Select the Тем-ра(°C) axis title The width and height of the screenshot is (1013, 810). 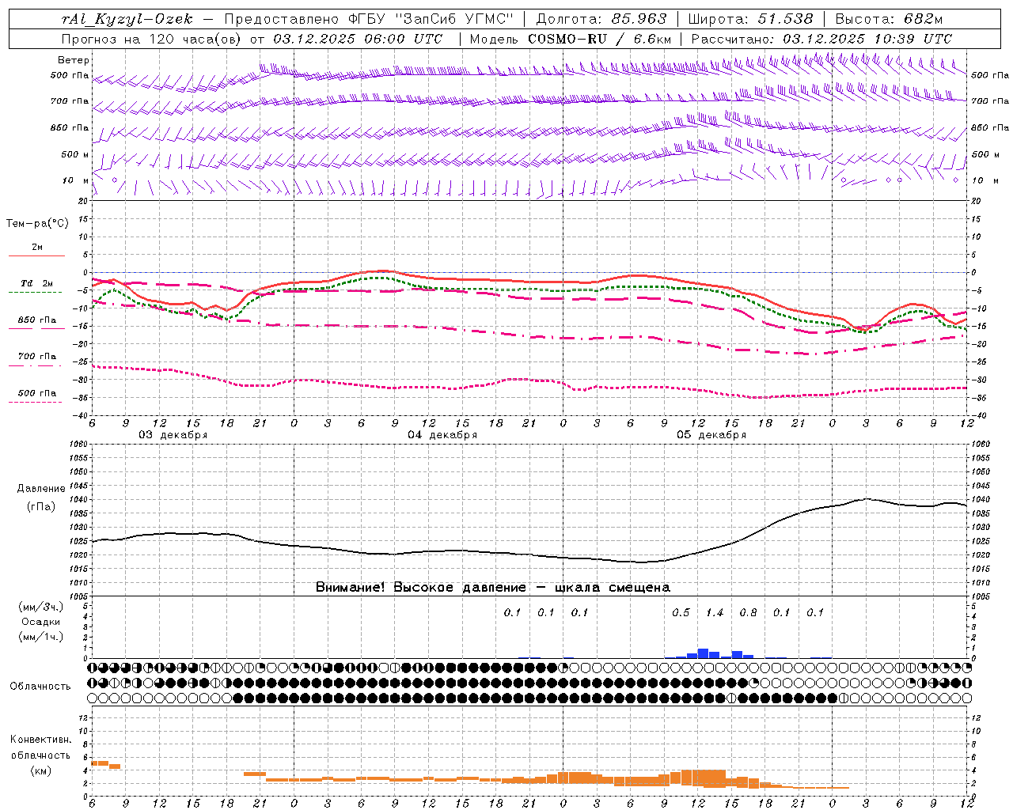click(x=37, y=224)
